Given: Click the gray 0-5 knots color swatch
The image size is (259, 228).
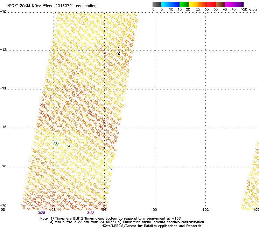Looking at the screenshot, I should [x=157, y=4].
